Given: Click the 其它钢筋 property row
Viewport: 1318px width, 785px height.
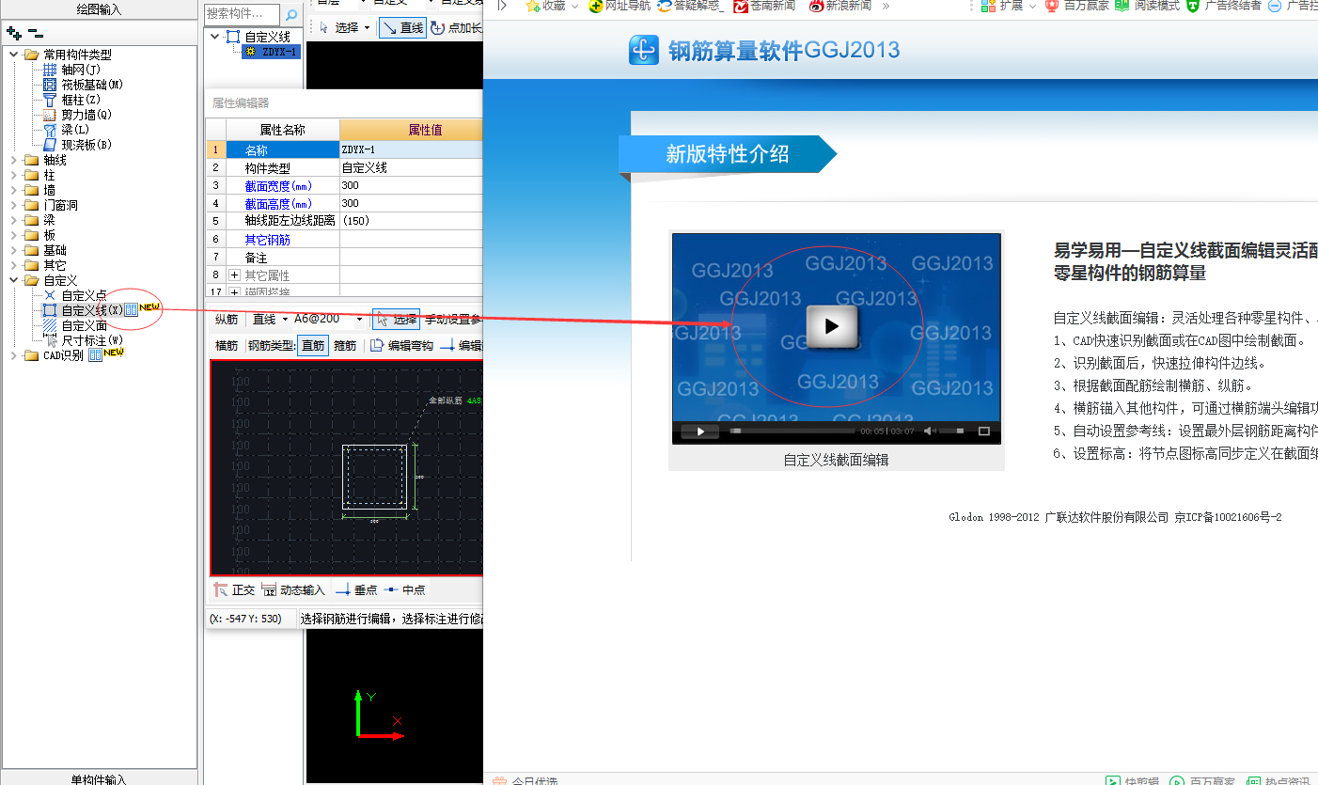Looking at the screenshot, I should point(344,240).
